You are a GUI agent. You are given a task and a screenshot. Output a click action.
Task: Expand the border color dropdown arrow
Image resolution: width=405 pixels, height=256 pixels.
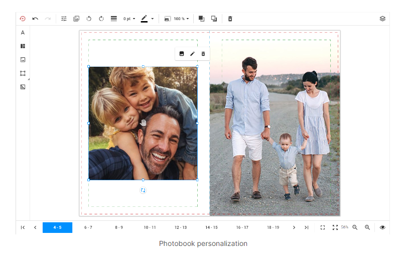153,19
